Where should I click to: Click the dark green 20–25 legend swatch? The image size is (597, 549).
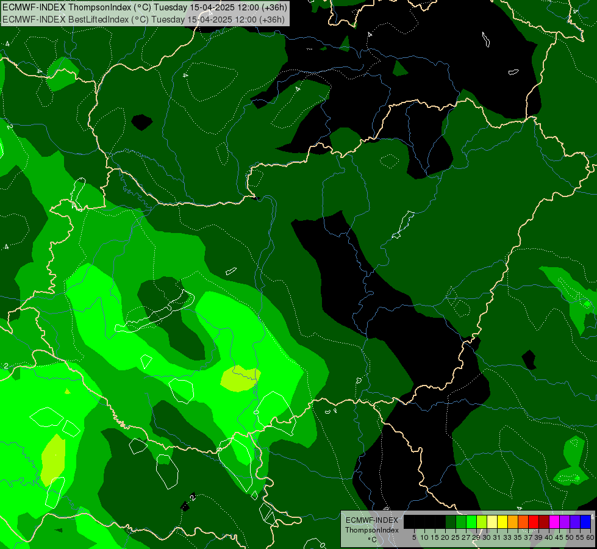[451, 522]
